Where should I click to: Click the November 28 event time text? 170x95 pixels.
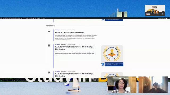(68, 44)
